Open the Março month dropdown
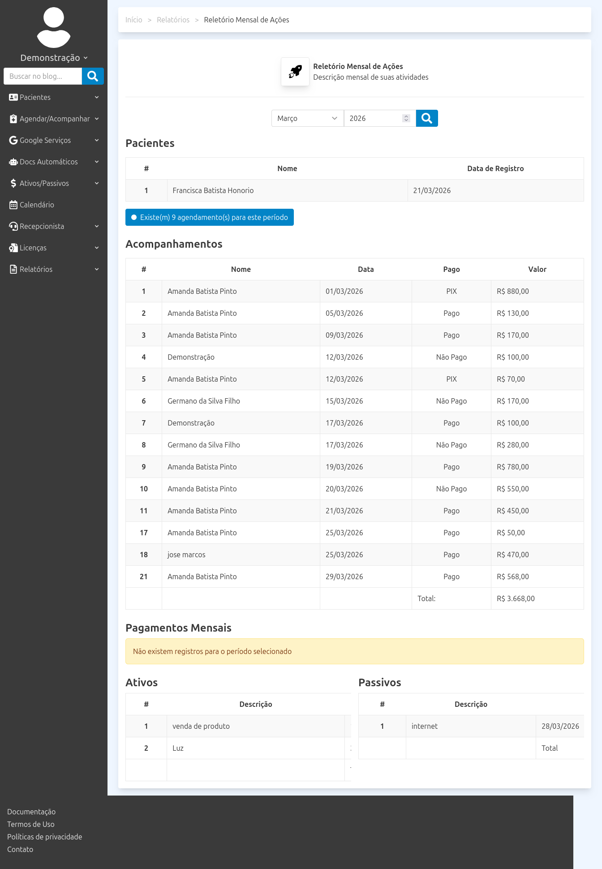The height and width of the screenshot is (869, 602). [x=307, y=118]
